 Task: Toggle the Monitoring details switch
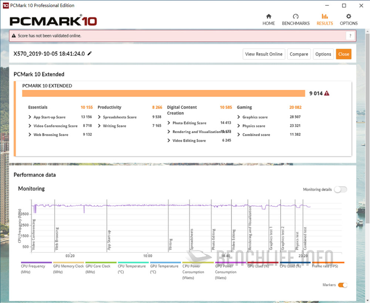click(340, 189)
